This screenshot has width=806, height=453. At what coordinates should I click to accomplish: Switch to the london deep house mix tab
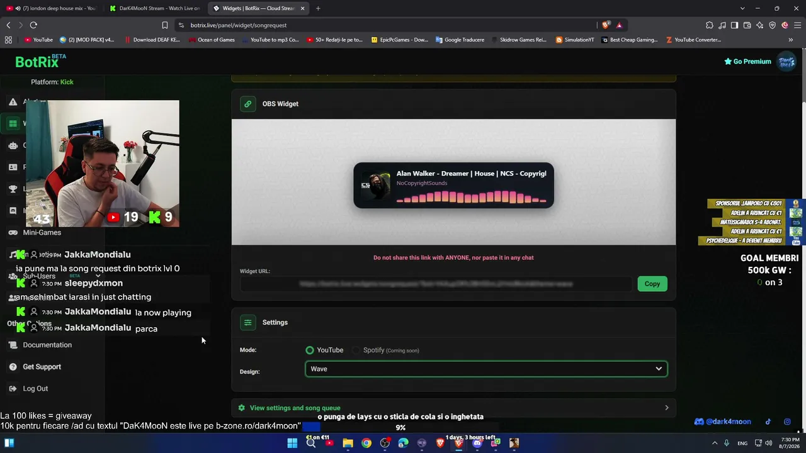coord(51,8)
